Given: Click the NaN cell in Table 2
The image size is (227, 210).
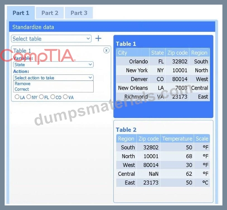Looking at the screenshot, I should click(148, 174).
